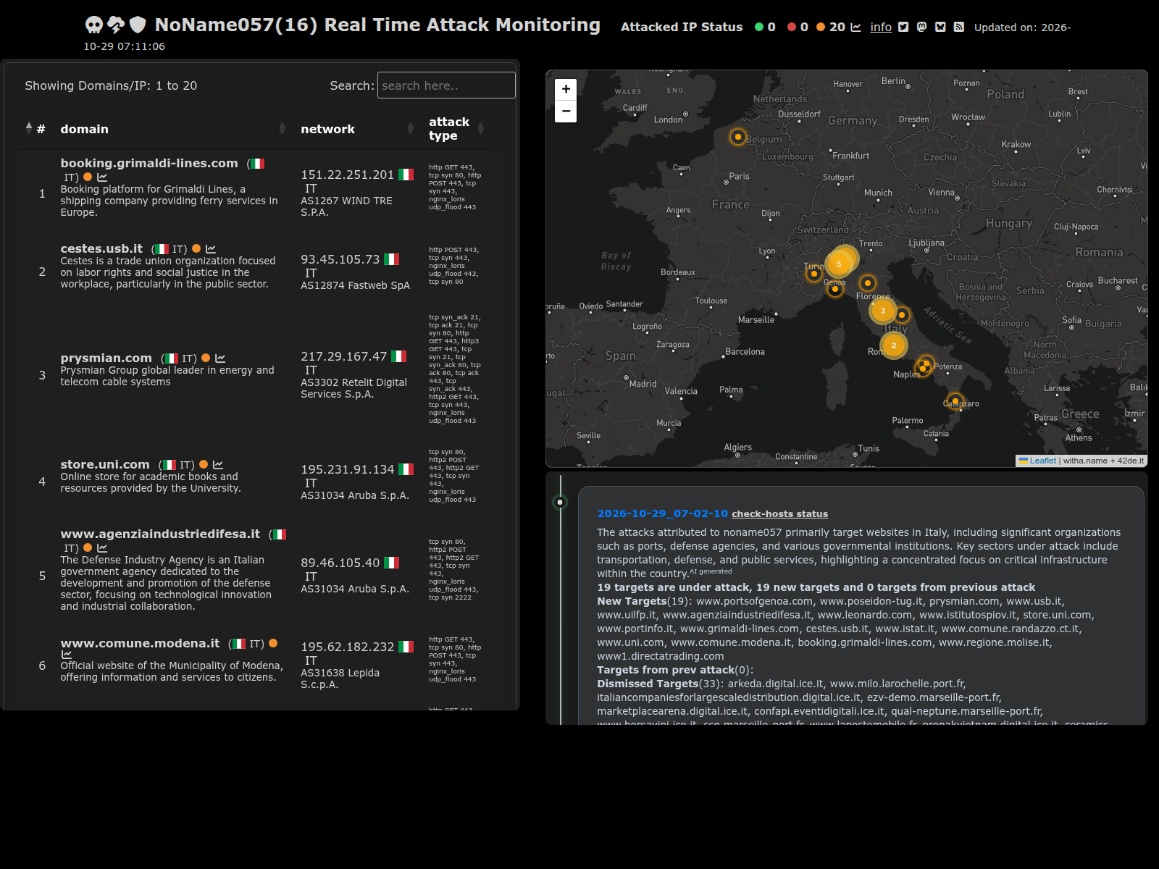Open chart icon for booking.grimaldi-lines.com
This screenshot has height=869, width=1159.
(x=102, y=177)
